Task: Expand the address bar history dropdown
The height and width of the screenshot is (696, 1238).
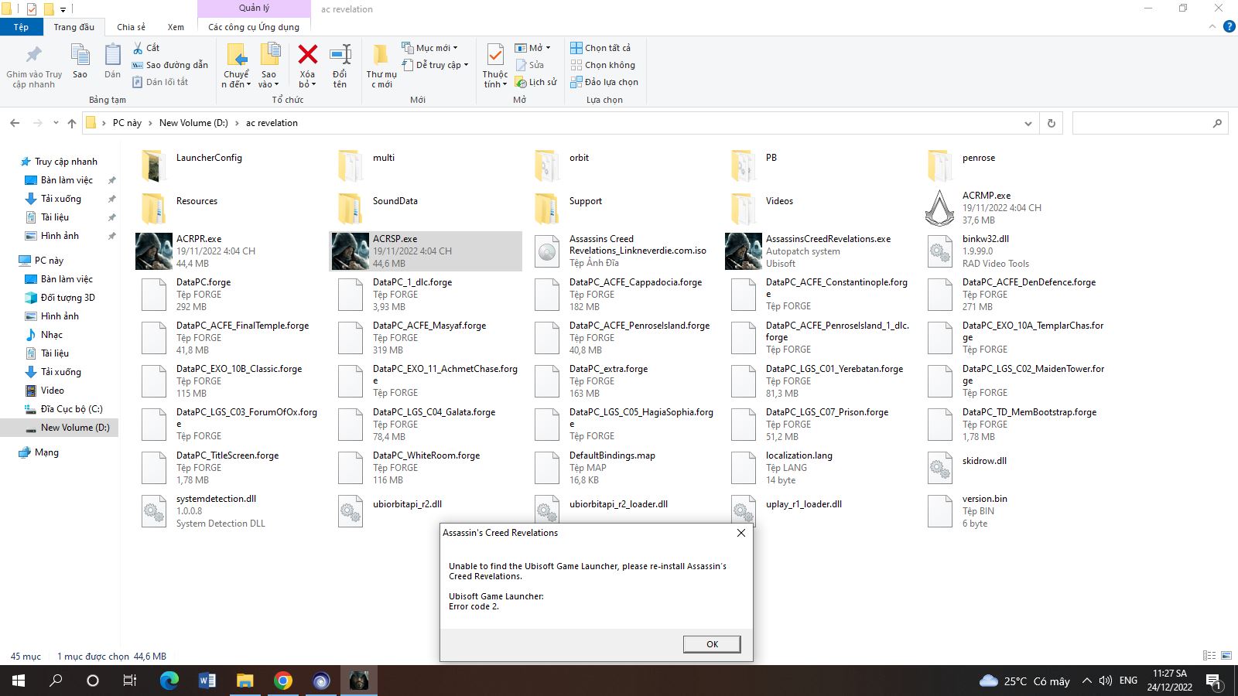Action: 1028,123
